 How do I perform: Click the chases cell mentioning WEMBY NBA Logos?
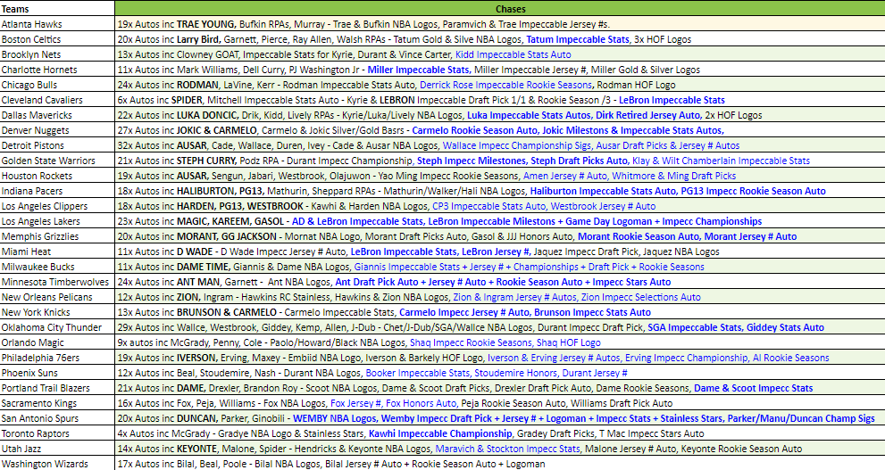(x=499, y=418)
